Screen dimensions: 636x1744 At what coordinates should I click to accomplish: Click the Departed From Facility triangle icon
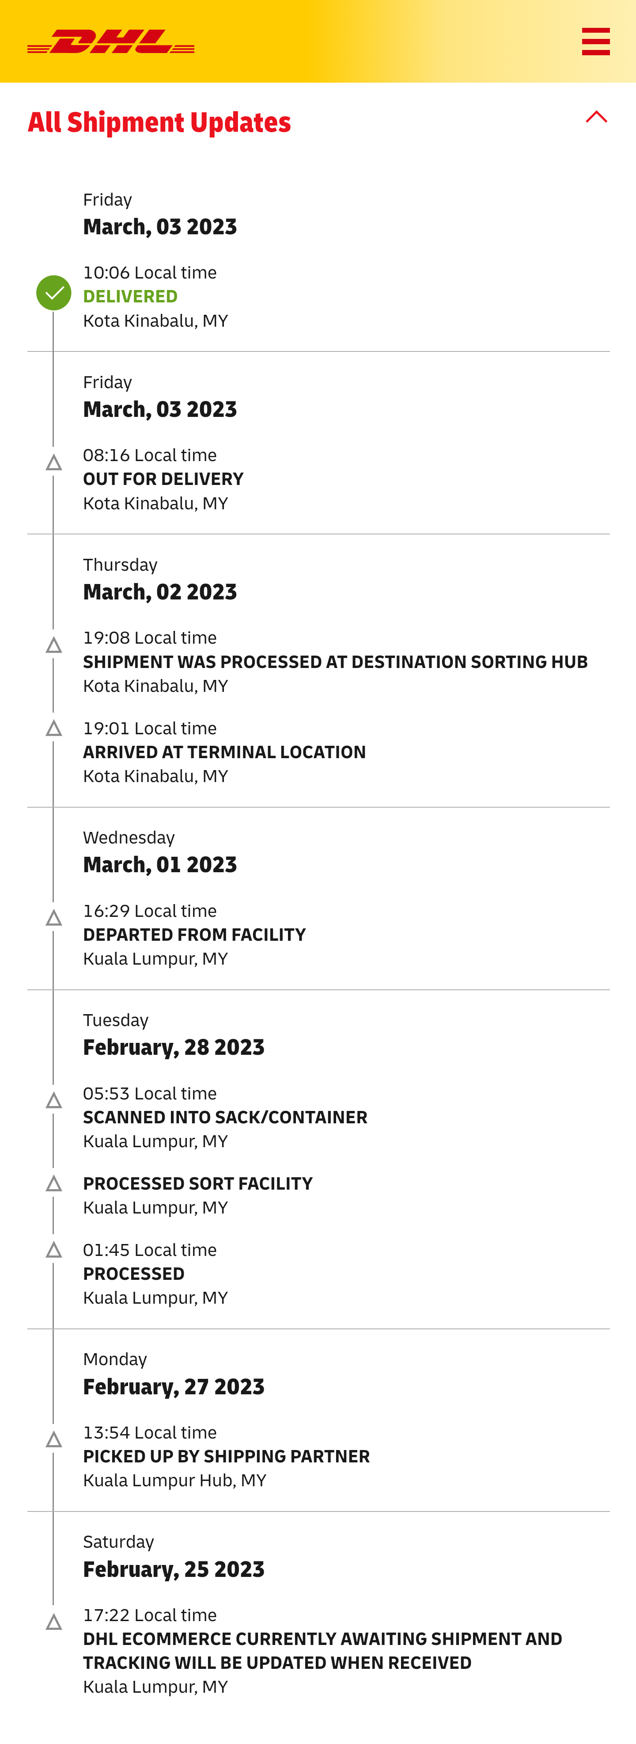pos(53,918)
